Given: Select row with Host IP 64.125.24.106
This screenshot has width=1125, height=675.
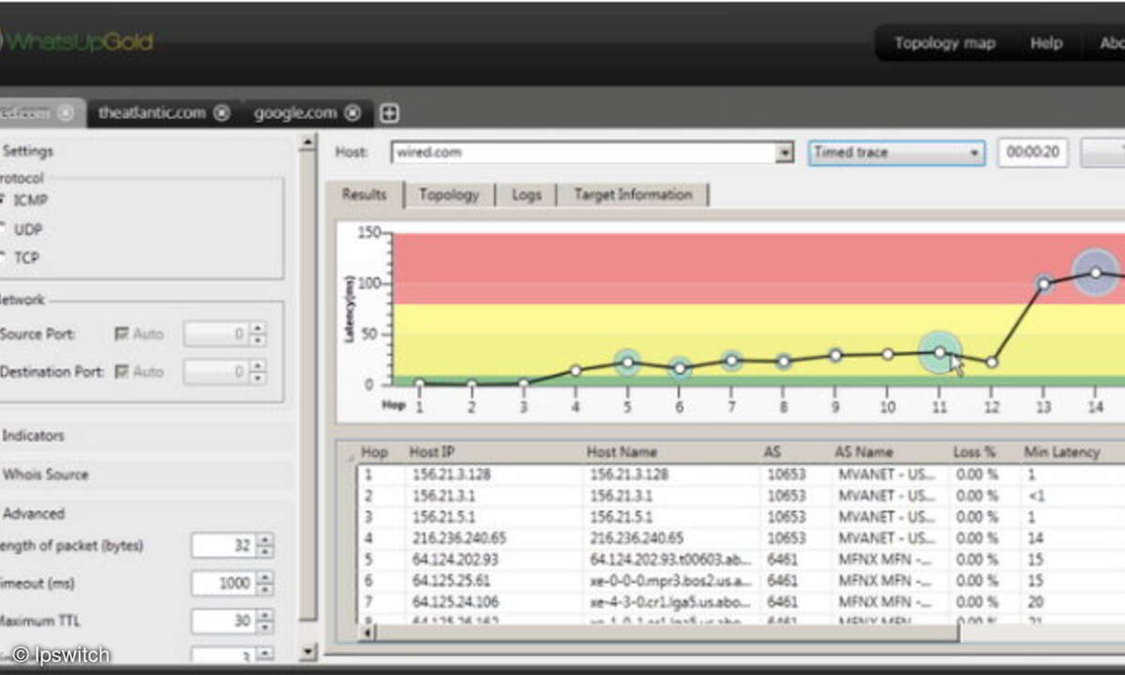Looking at the screenshot, I should 741,602.
